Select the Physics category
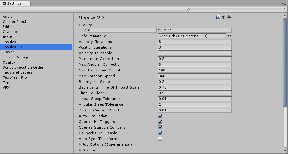Screen dimensions: 288x154 tap(36, 42)
